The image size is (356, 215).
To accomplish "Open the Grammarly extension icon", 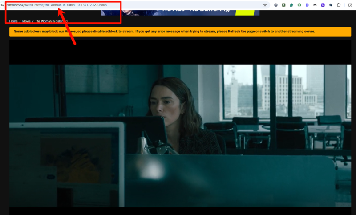I will 291,5.
